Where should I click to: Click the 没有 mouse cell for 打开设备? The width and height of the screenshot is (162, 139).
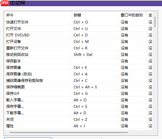coord(133,42)
